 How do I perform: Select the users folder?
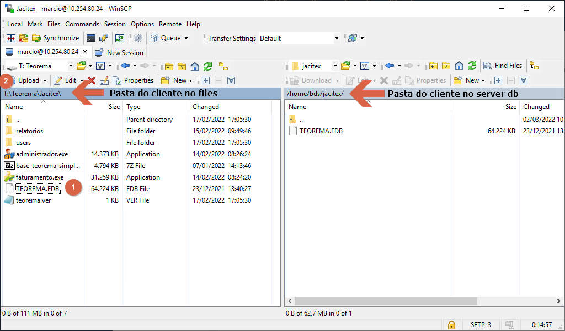[23, 143]
